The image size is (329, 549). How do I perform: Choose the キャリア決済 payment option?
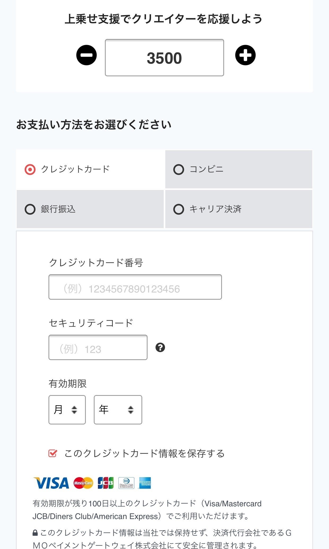tap(179, 209)
